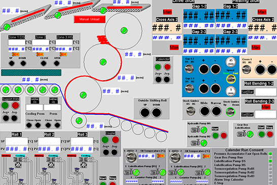Toggle the Slow/Fast speed selector switch
Viewport: 277px width, 185px height.
231,79
